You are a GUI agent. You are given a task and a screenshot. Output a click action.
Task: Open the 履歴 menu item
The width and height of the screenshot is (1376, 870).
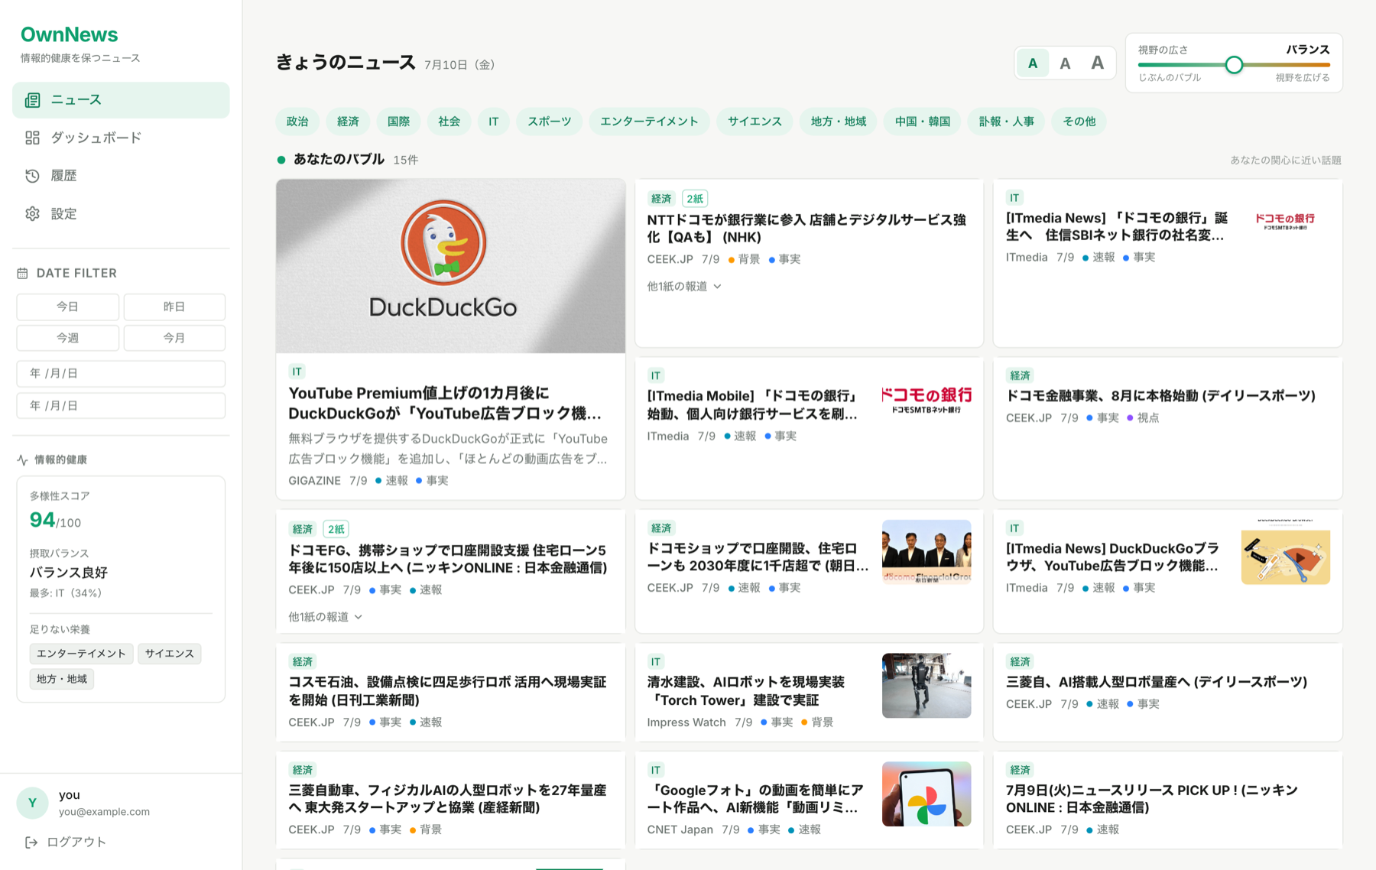pos(121,176)
